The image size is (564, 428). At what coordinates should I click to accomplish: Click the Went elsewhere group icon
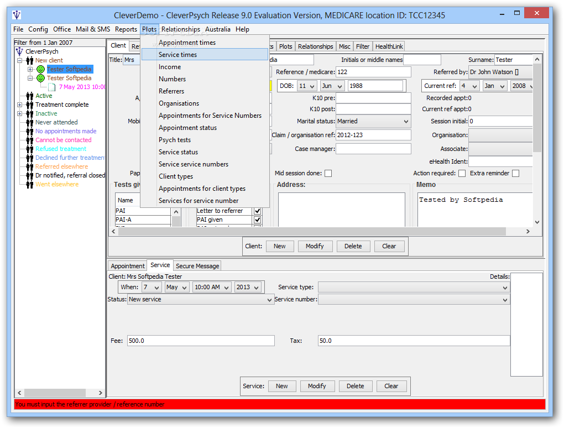(30, 184)
